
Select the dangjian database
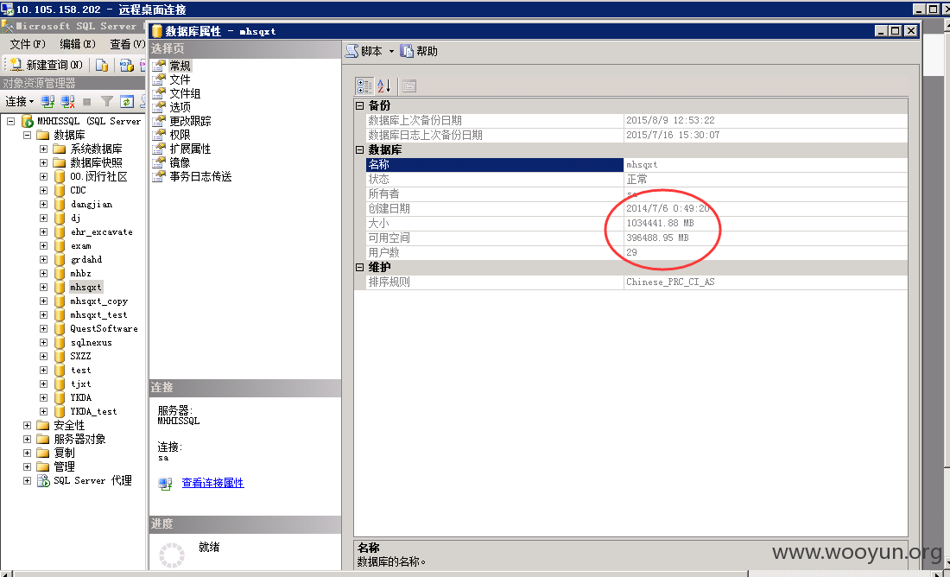(92, 204)
